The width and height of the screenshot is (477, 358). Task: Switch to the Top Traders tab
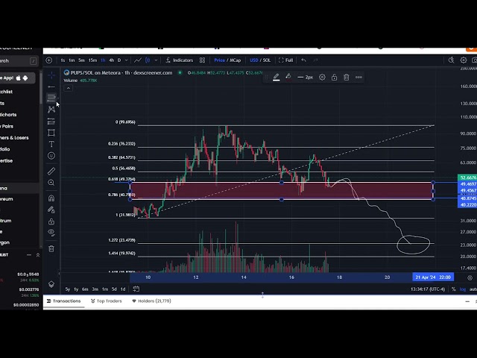[x=107, y=301]
